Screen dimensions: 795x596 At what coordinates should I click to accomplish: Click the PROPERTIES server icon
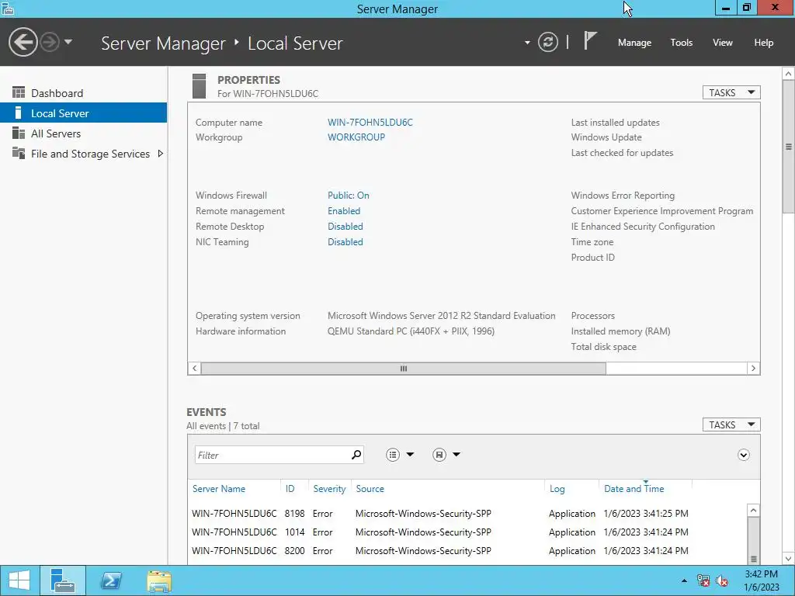click(200, 86)
